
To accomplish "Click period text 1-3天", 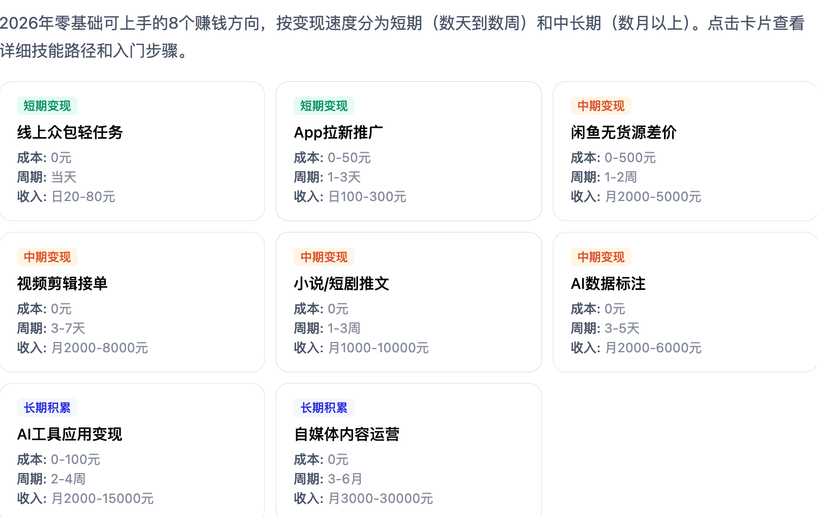I will [x=344, y=177].
